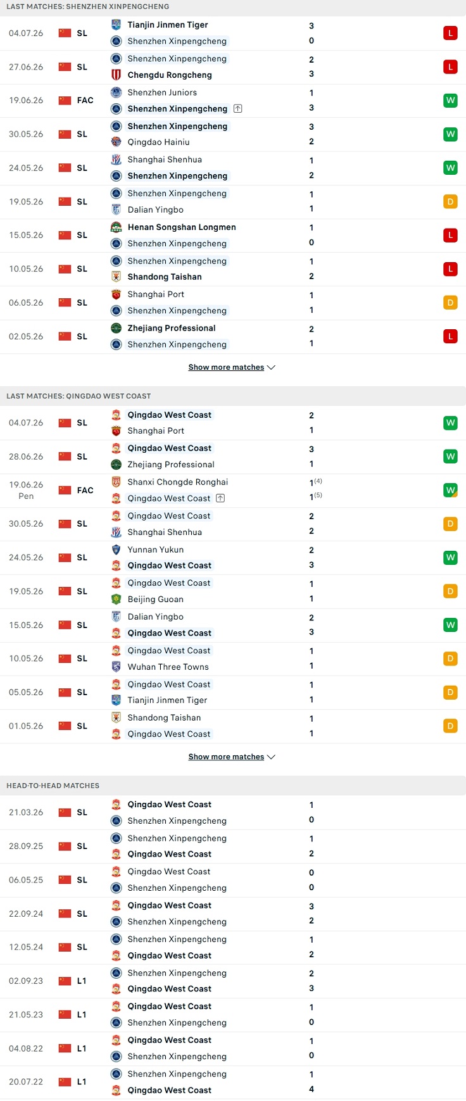Viewport: 466px width, 1101px height.
Task: Click green W badge for Shenzhen Juniors match
Action: pyautogui.click(x=450, y=100)
